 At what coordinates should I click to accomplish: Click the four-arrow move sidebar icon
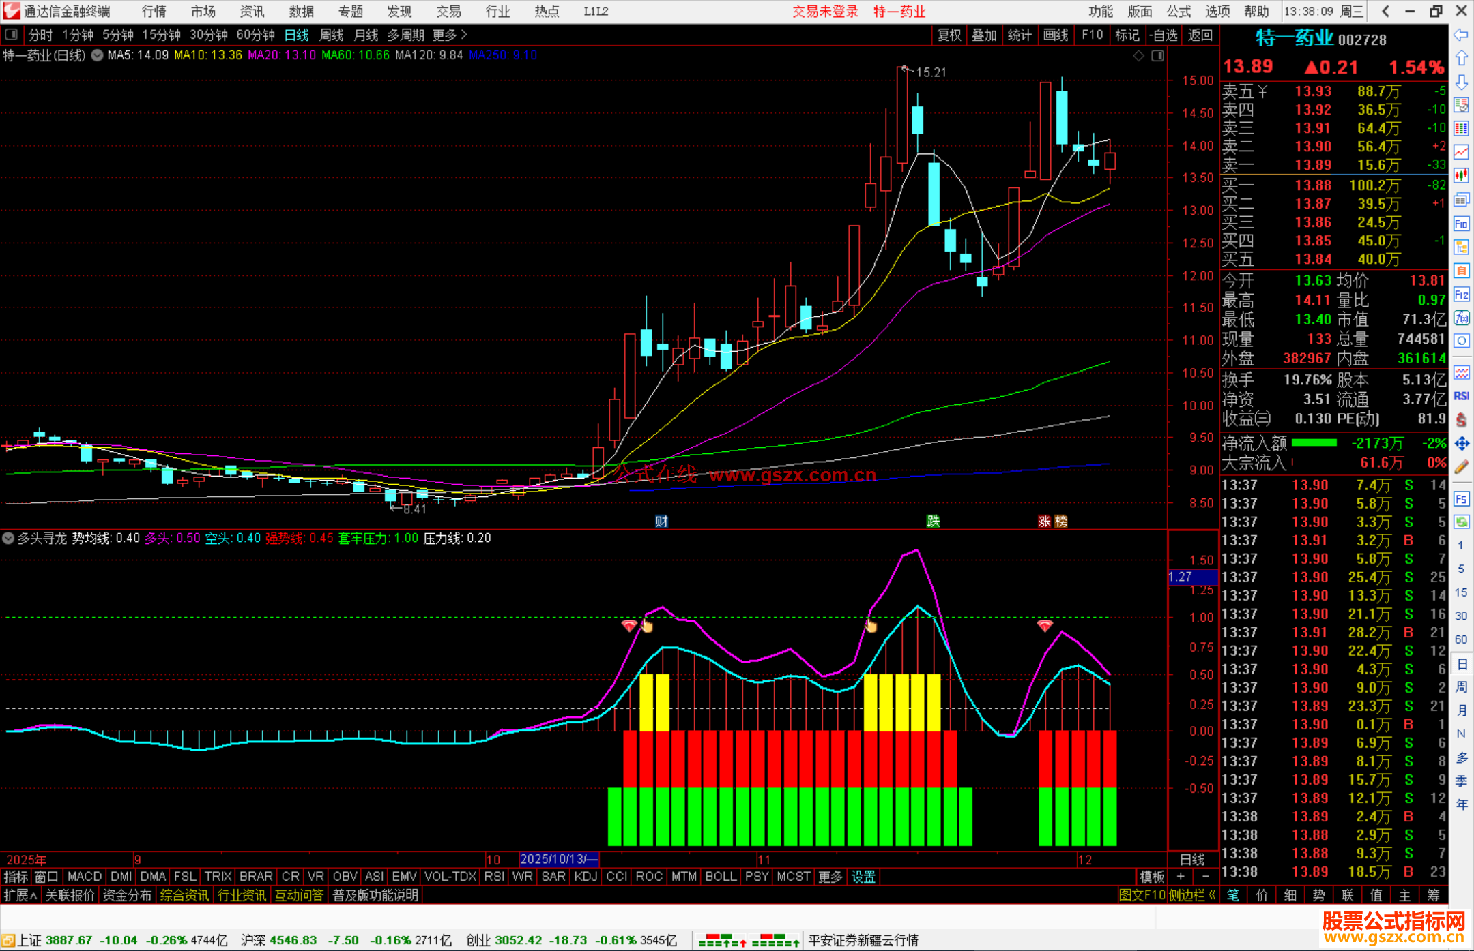(1461, 444)
